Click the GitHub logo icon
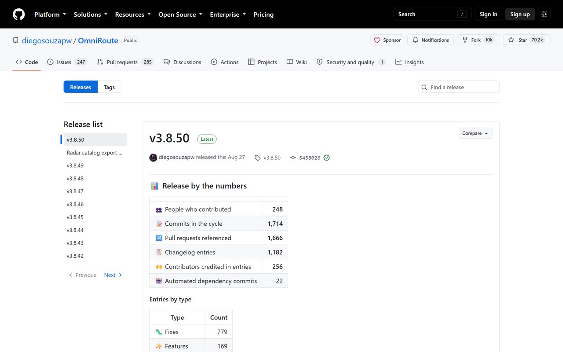The height and width of the screenshot is (352, 563). [19, 14]
